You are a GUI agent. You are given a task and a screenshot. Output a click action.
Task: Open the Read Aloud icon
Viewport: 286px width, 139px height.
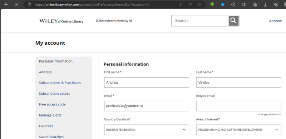(190, 5)
